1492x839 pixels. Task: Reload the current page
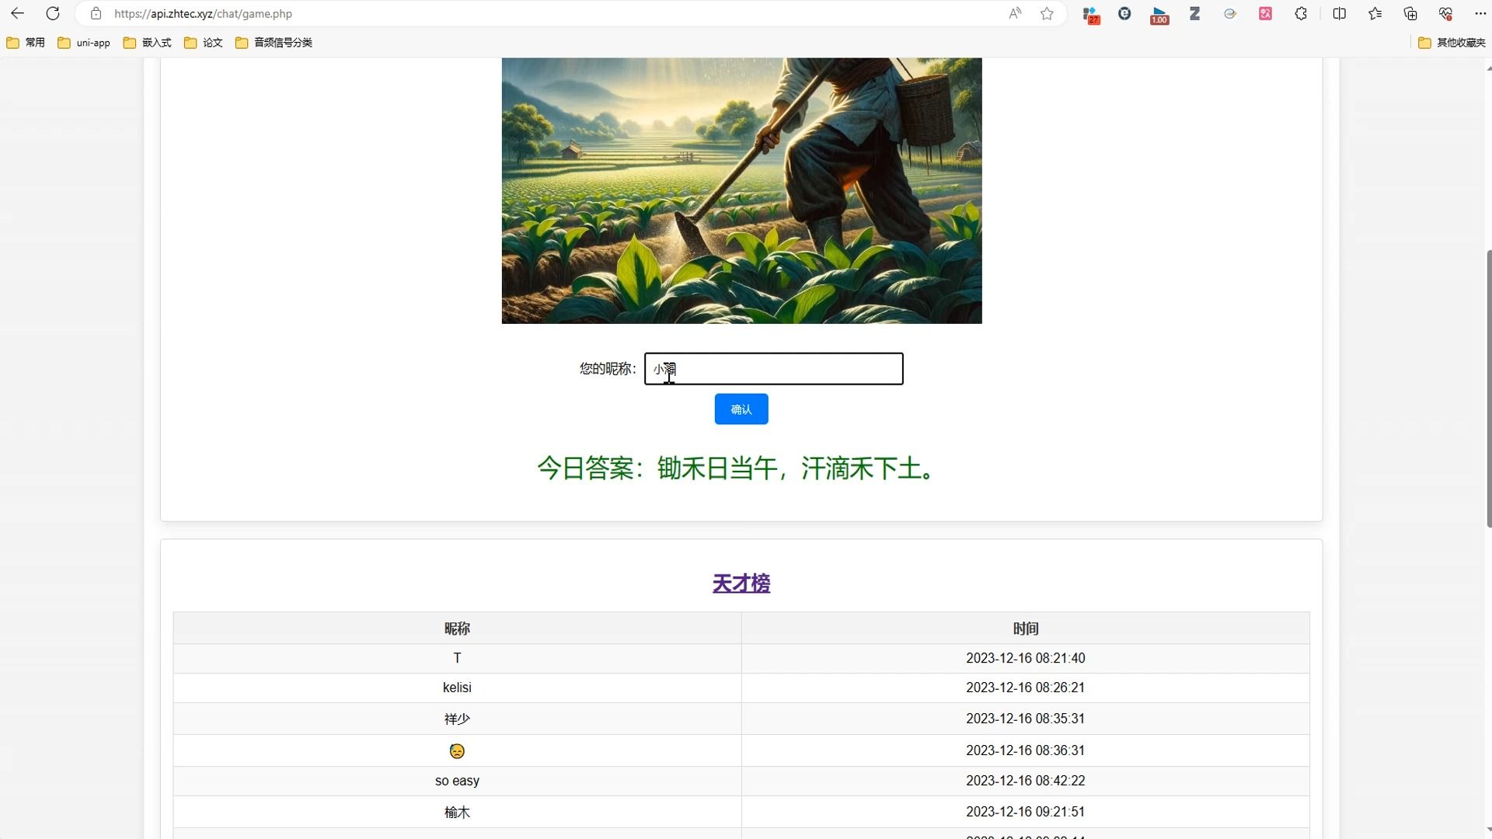click(x=53, y=13)
